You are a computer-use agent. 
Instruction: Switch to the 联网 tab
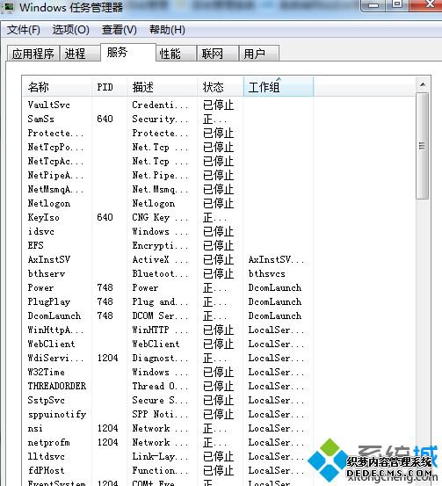click(x=218, y=54)
